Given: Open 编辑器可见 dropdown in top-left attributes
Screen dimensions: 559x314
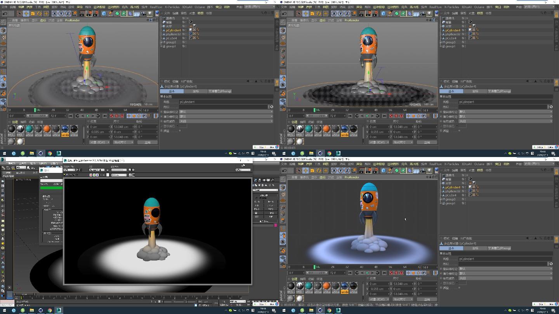Looking at the screenshot, I should (x=226, y=112).
